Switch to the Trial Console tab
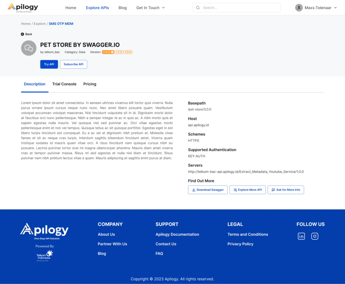The image size is (345, 284). coord(64,84)
